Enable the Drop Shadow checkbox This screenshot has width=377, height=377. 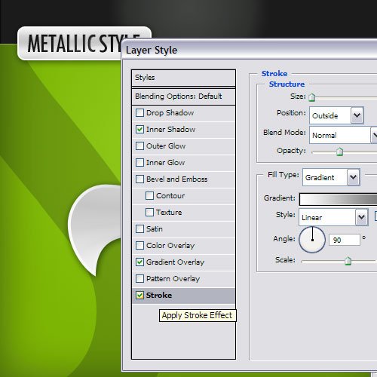pyautogui.click(x=139, y=113)
